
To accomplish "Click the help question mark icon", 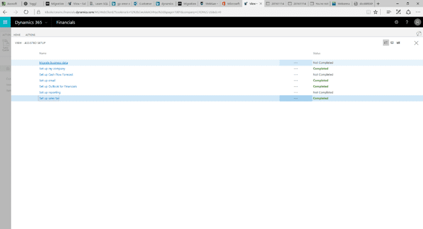I will point(407,22).
